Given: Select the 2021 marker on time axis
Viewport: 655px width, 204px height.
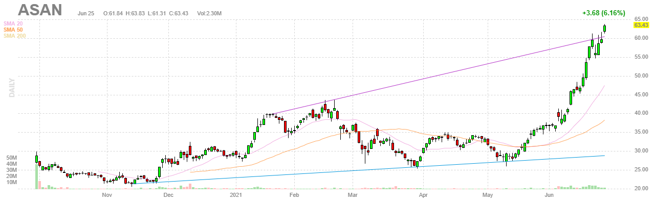Looking at the screenshot, I should click(x=236, y=195).
